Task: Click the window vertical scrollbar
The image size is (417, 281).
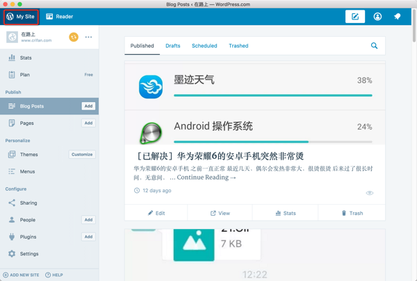Action: coord(414,25)
